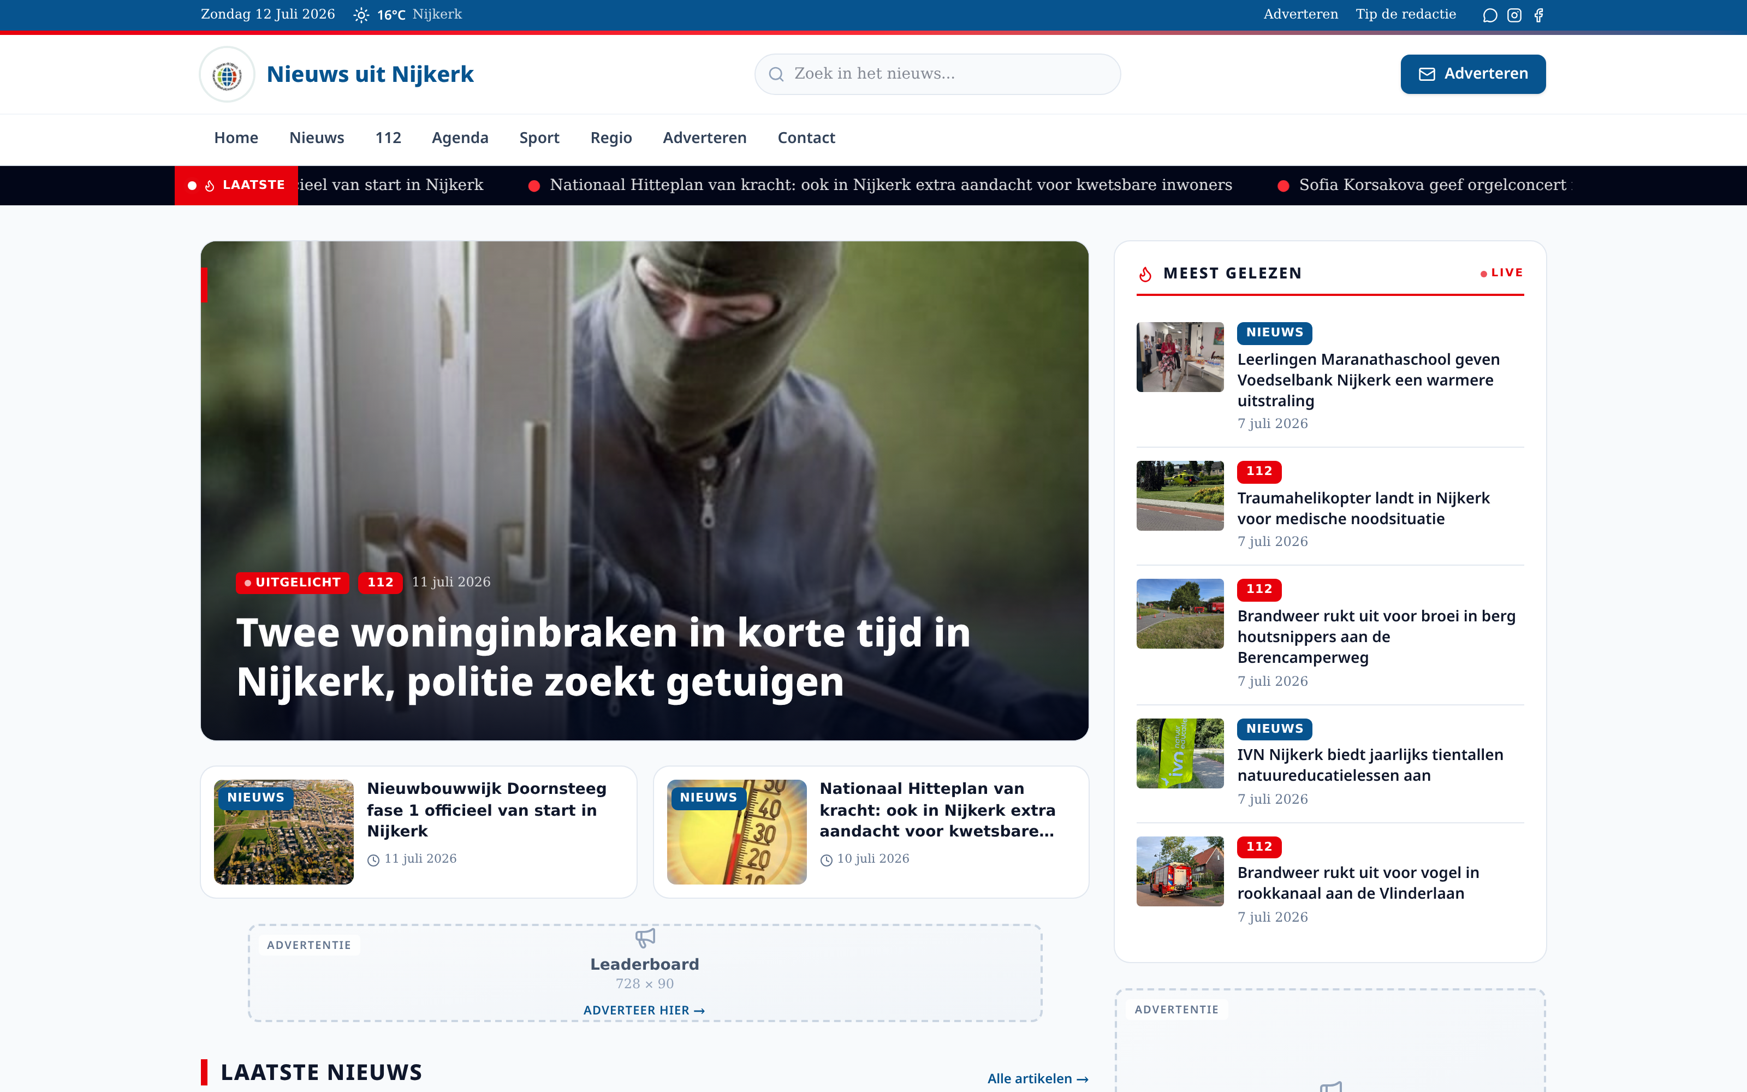Open the featured woninginbraken headline
Viewport: 1747px width, 1092px height.
coord(603,657)
